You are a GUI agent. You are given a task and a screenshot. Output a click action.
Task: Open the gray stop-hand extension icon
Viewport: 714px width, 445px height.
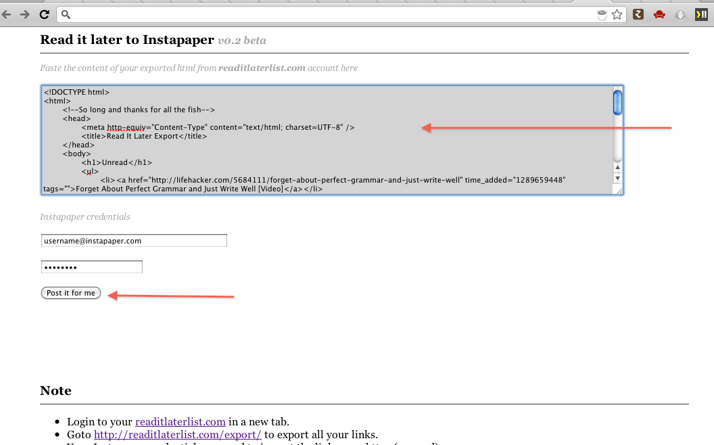[680, 15]
